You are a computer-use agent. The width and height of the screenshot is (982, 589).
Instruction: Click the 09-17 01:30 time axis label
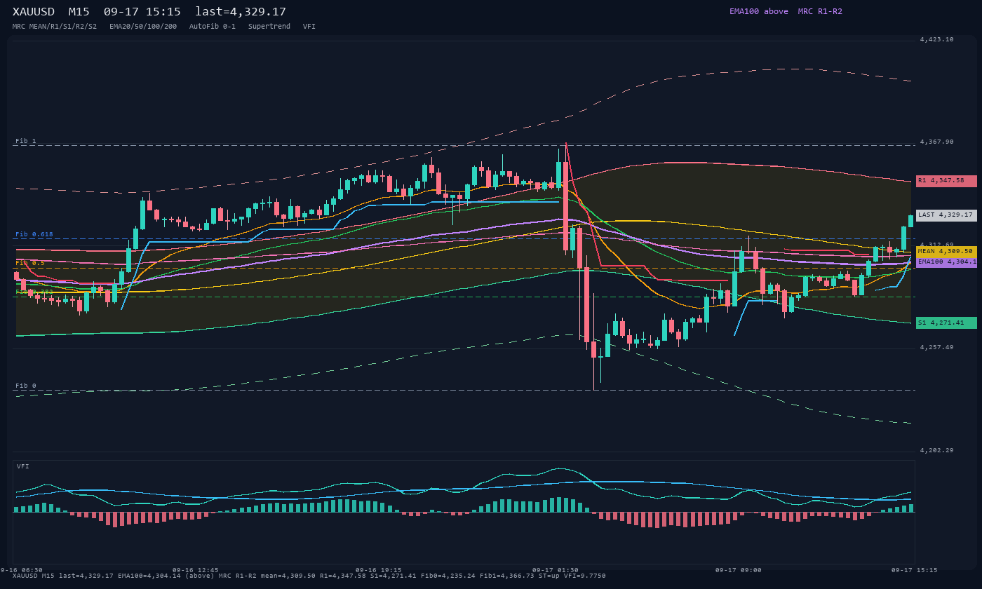tap(556, 570)
